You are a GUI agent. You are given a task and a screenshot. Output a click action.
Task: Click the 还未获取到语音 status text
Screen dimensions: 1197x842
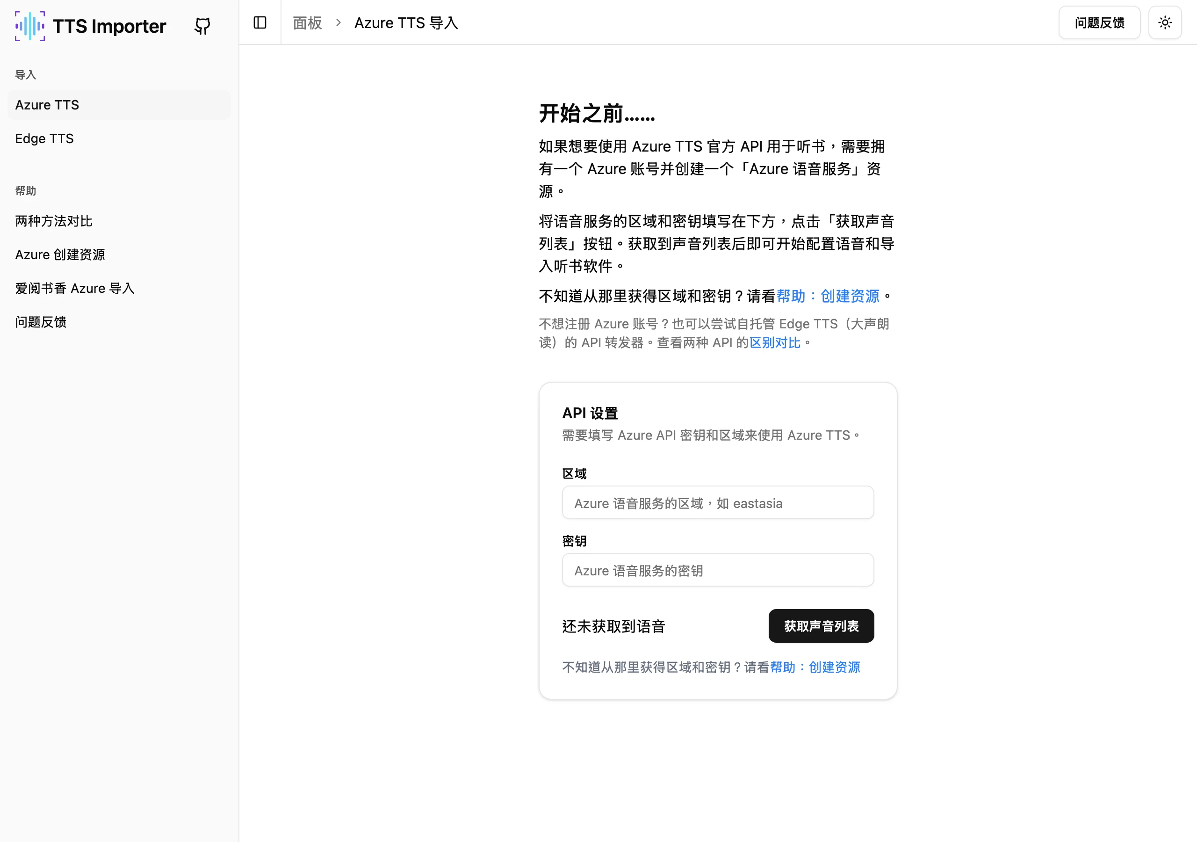(613, 626)
